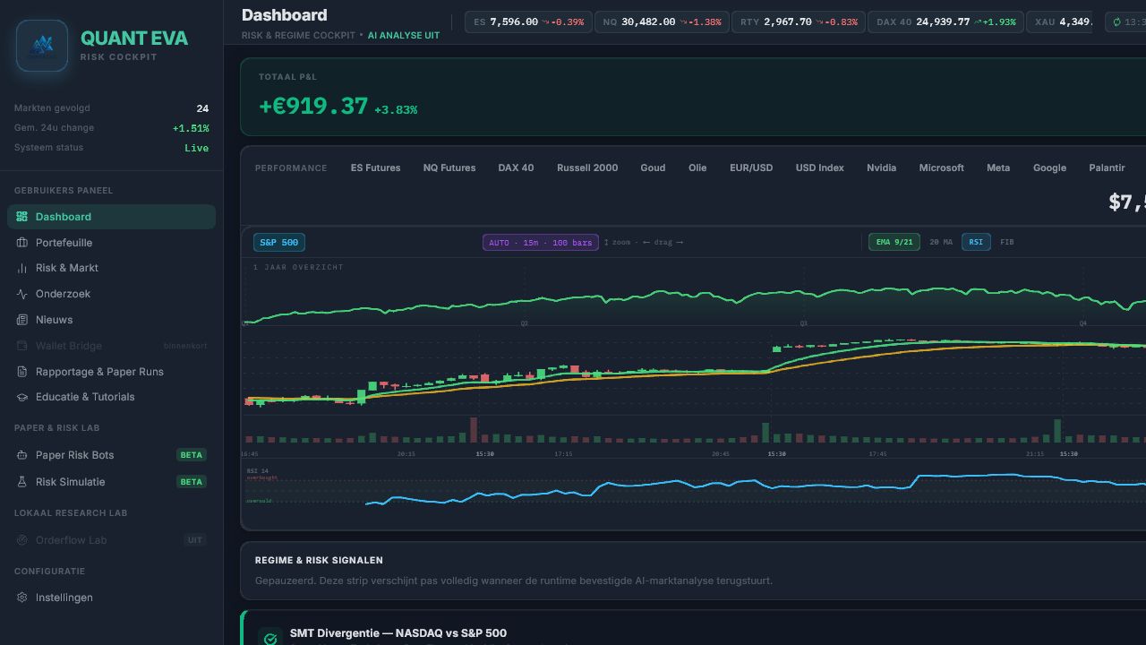
Task: Select the PERFORMANCE tab
Action: pyautogui.click(x=291, y=168)
